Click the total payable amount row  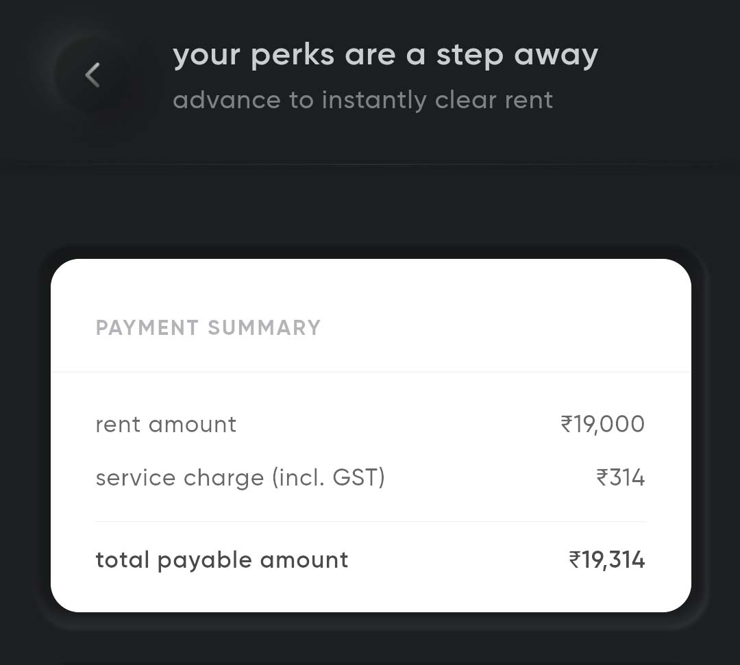point(370,560)
